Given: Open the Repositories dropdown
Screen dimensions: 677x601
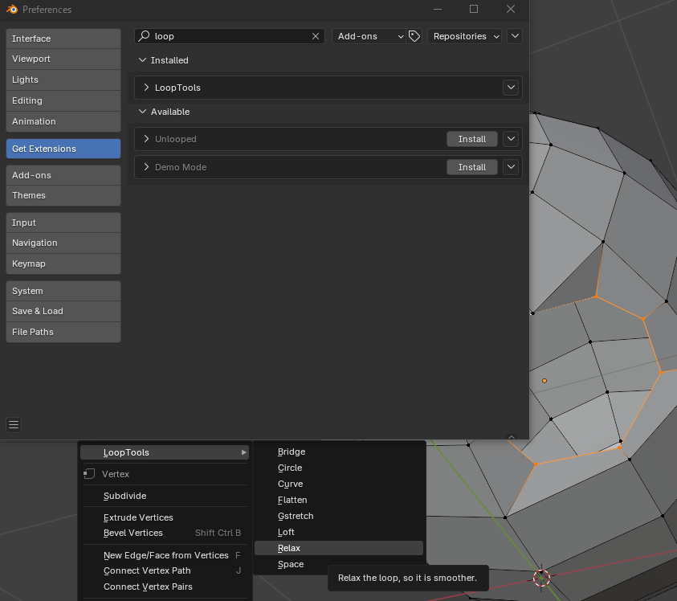Looking at the screenshot, I should click(x=464, y=36).
